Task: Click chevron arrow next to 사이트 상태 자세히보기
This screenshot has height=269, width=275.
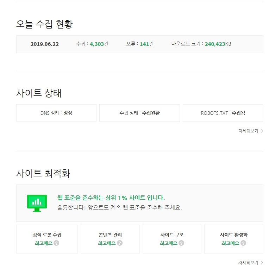Action: pos(262,131)
